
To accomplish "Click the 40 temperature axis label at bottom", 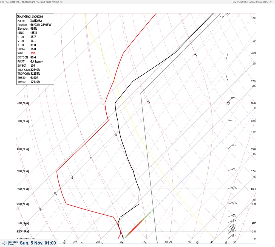I will pyautogui.click(x=212, y=242).
